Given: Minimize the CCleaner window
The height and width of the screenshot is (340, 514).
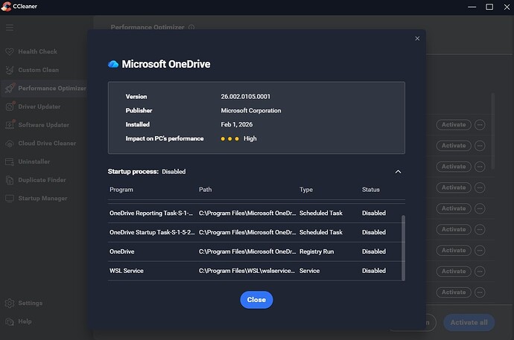Looking at the screenshot, I should (472, 7).
